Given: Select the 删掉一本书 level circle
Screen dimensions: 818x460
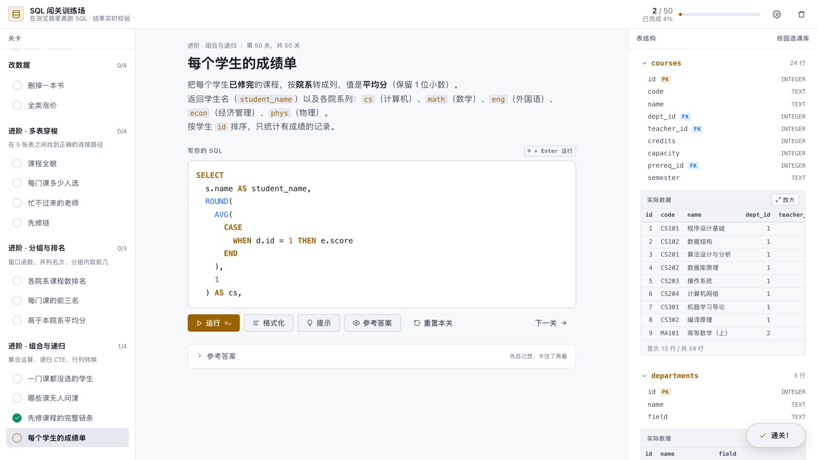Looking at the screenshot, I should point(17,85).
